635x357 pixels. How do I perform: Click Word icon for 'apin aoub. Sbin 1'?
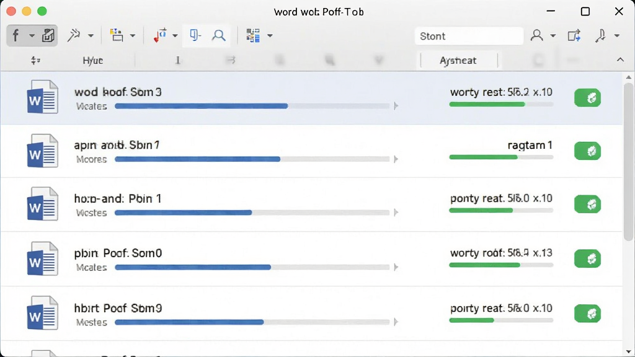tap(42, 151)
